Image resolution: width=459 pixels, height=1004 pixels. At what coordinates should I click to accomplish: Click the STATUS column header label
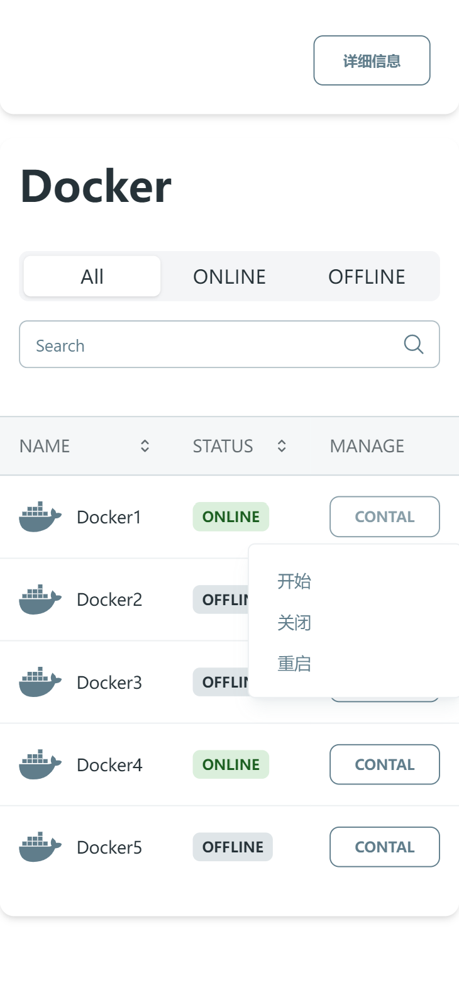[x=223, y=446]
